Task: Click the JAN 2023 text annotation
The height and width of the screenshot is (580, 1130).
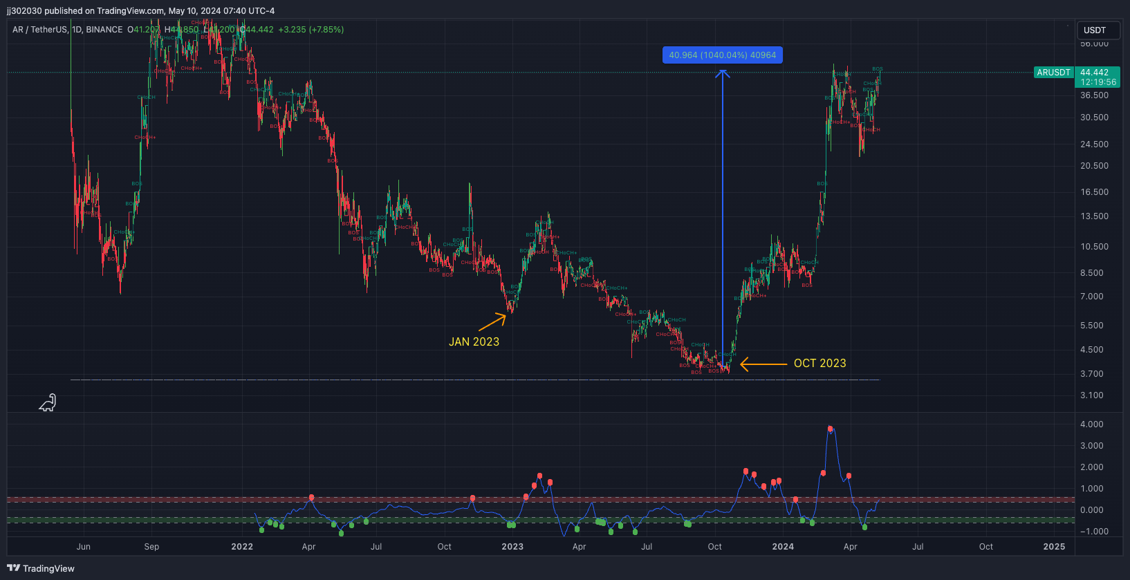Action: [x=474, y=342]
